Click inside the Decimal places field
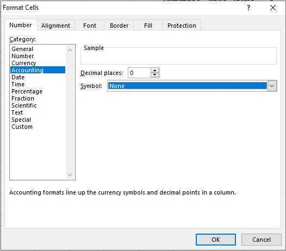 [x=139, y=73]
